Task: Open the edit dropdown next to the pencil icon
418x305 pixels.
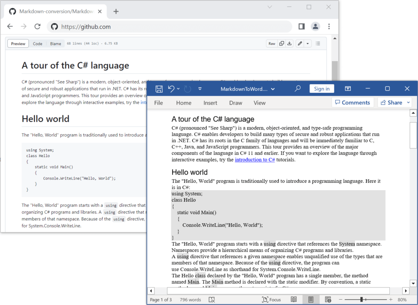Action: pos(308,43)
